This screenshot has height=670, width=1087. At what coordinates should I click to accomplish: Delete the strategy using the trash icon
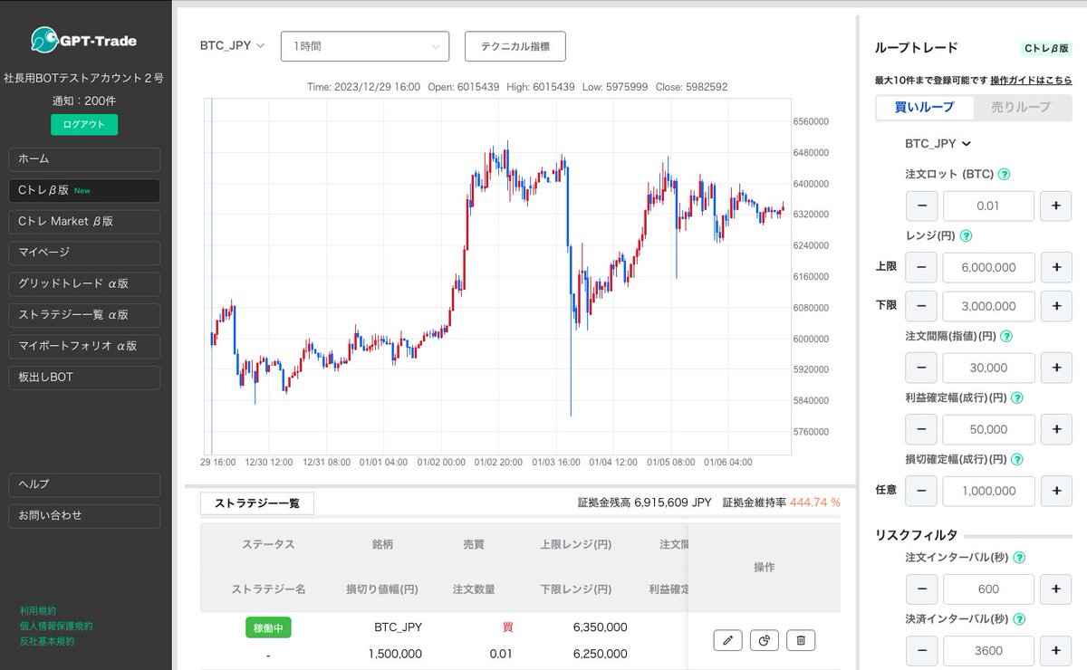(x=800, y=639)
